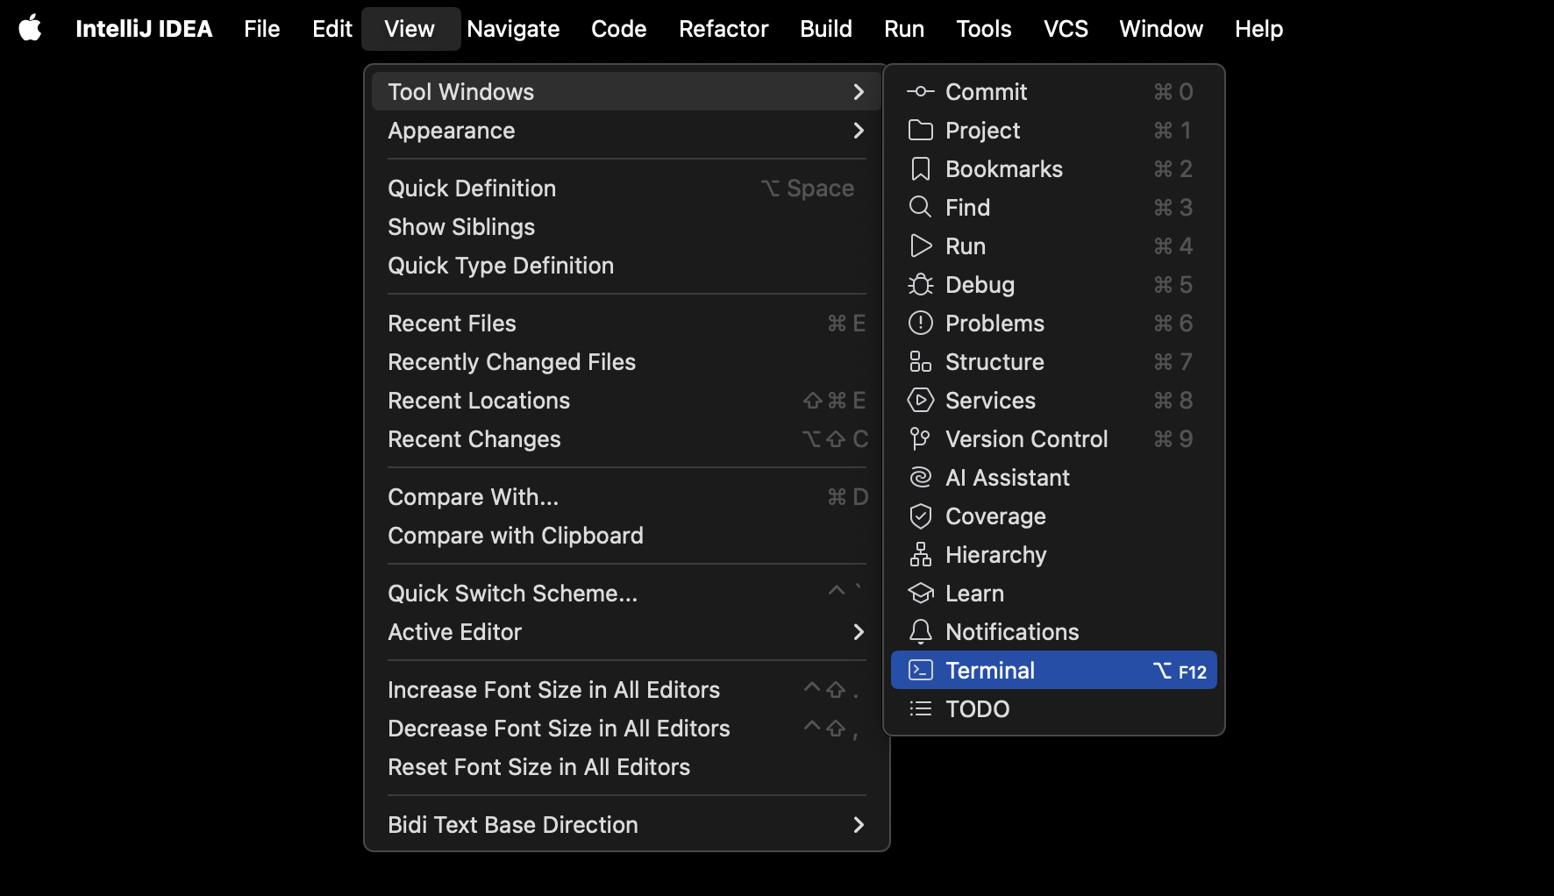Open the Refactor menu
This screenshot has height=896, width=1554.
723,28
